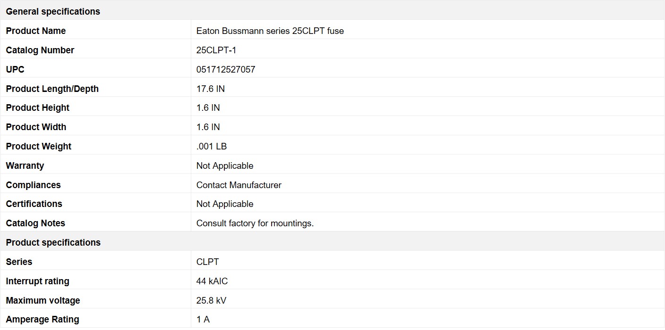Click the Certifications row label
The image size is (665, 330).
click(x=34, y=204)
